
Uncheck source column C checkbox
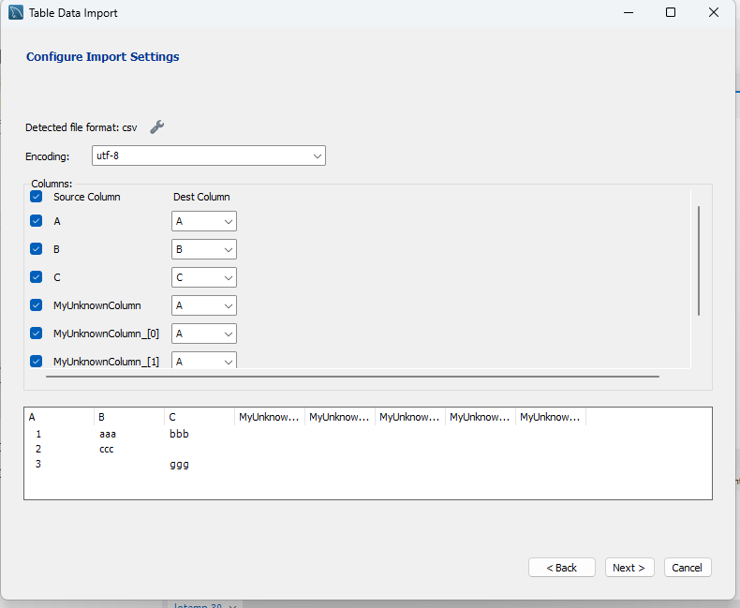[36, 277]
